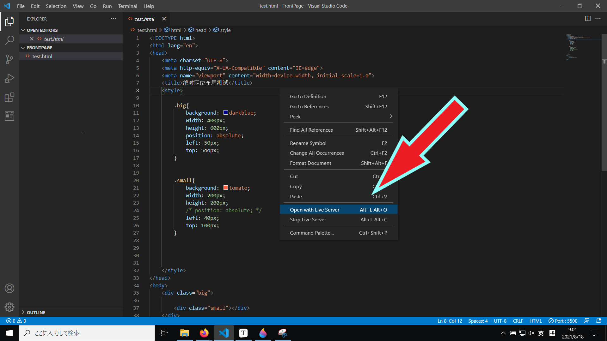Choose Open with Live Server
This screenshot has height=341, width=607.
point(338,210)
